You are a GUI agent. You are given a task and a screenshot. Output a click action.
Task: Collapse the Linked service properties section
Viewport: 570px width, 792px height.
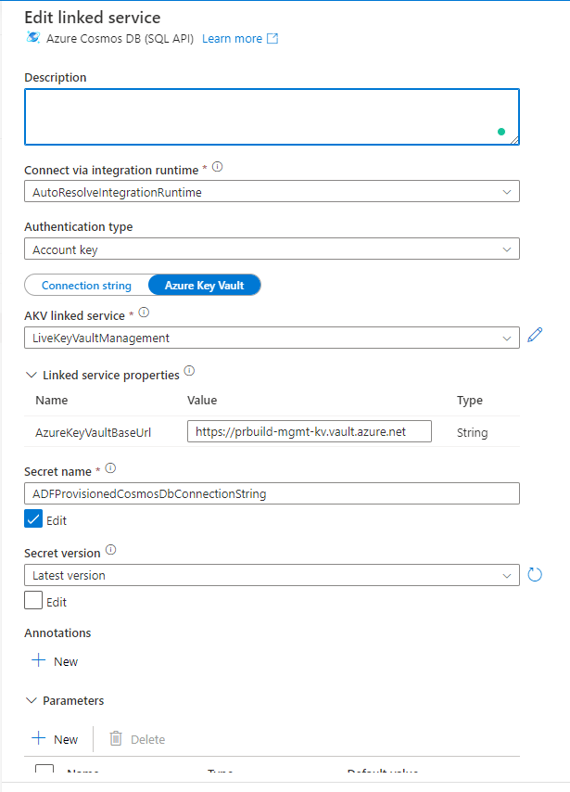[x=31, y=375]
